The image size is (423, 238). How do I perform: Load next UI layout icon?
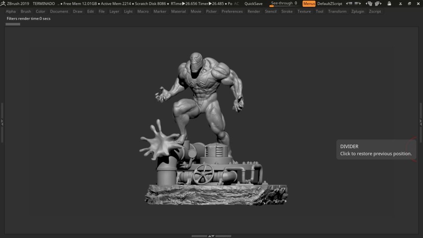coord(378,3)
